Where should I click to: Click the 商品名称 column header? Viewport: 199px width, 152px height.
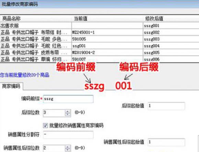click(x=36, y=19)
